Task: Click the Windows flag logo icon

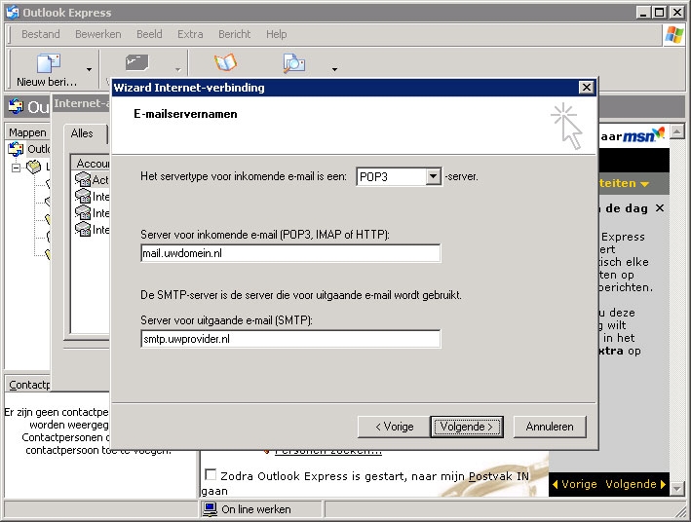Action: 674,34
